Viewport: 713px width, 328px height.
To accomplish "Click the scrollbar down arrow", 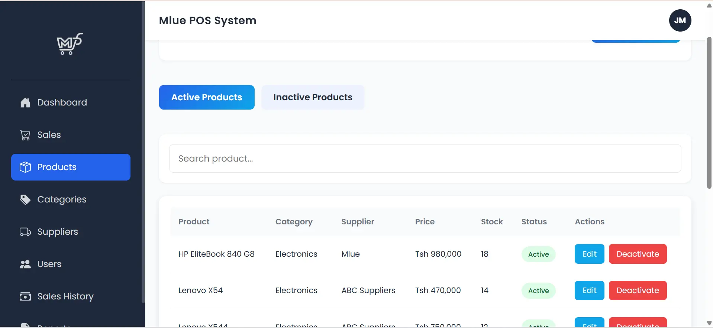I will 709,323.
